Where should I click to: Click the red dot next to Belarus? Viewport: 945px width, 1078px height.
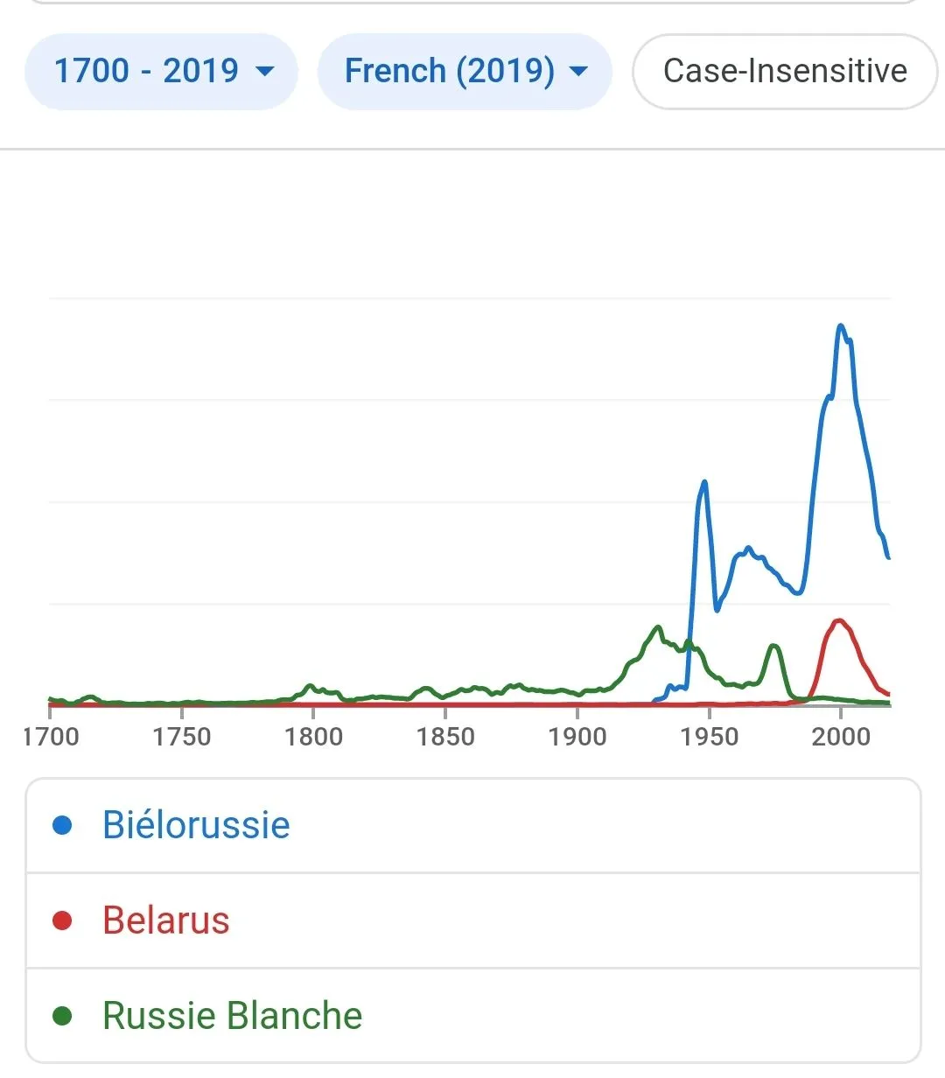(62, 920)
